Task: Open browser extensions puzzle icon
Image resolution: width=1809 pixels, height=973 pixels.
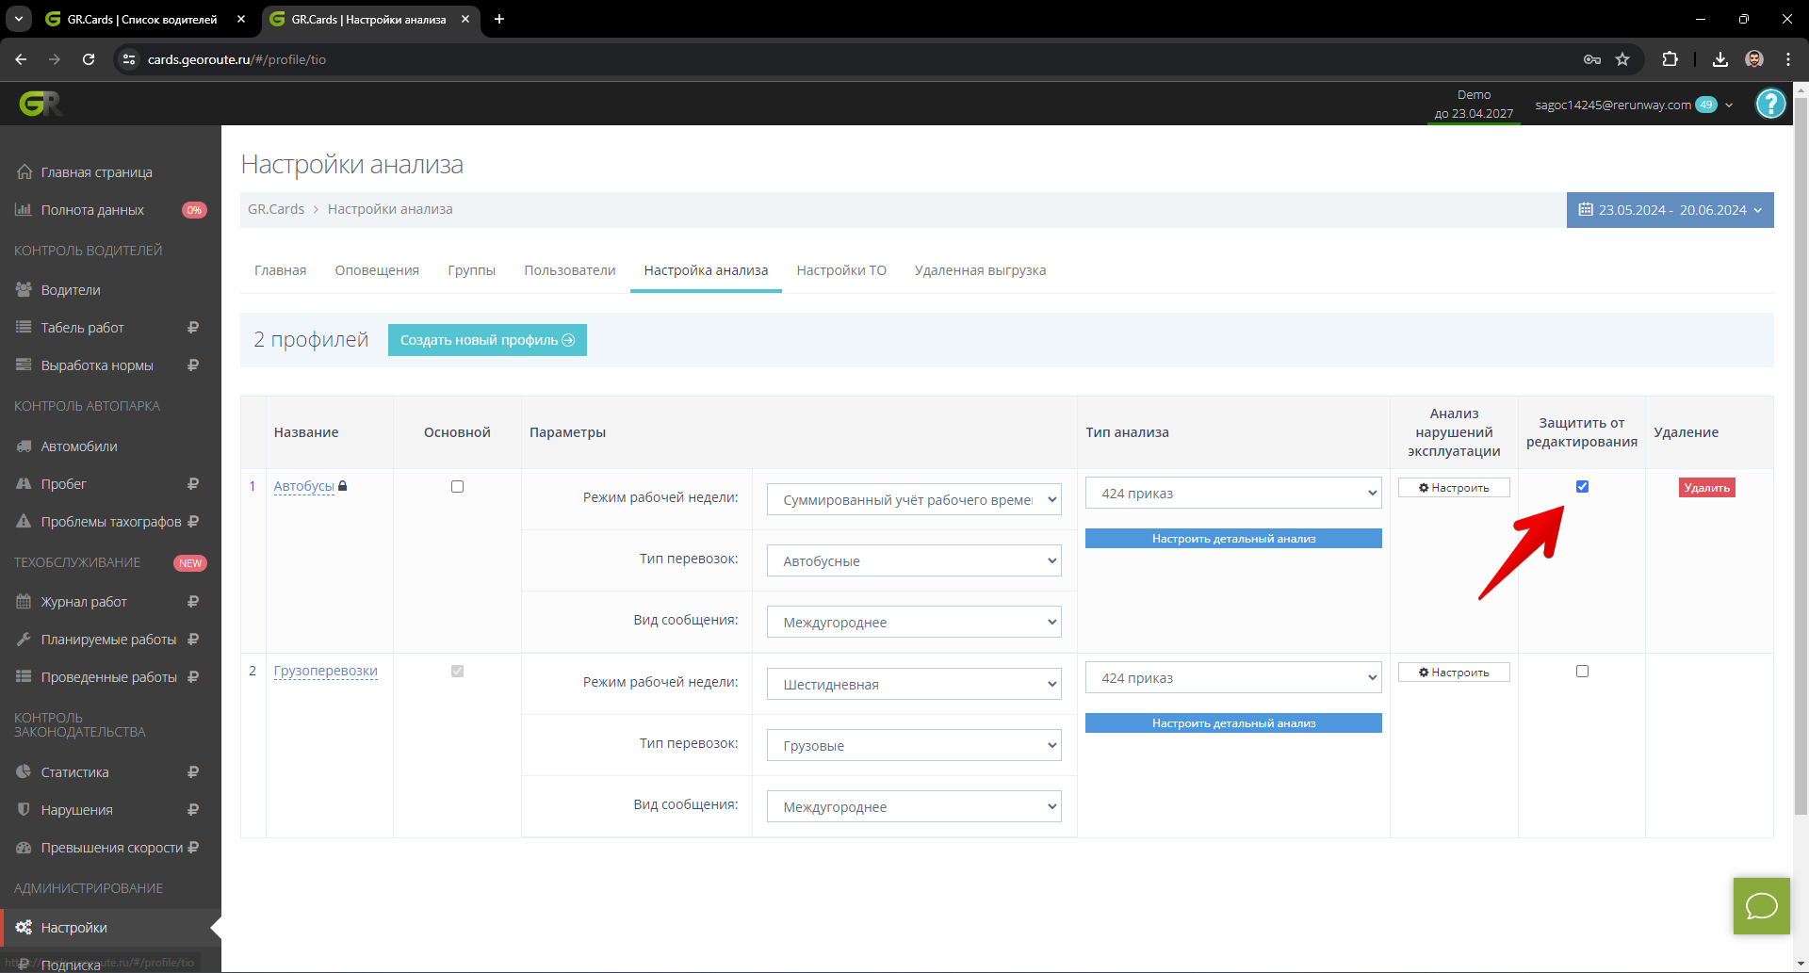Action: [x=1670, y=59]
